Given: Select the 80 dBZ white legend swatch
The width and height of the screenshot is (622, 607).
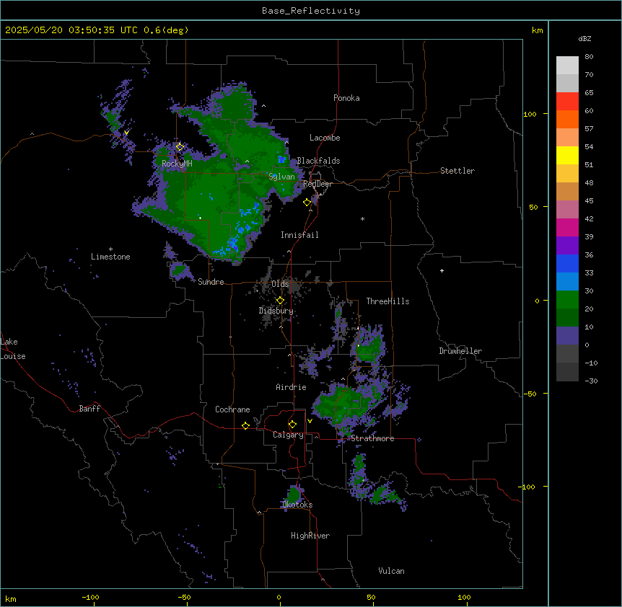Looking at the screenshot, I should click(x=567, y=65).
